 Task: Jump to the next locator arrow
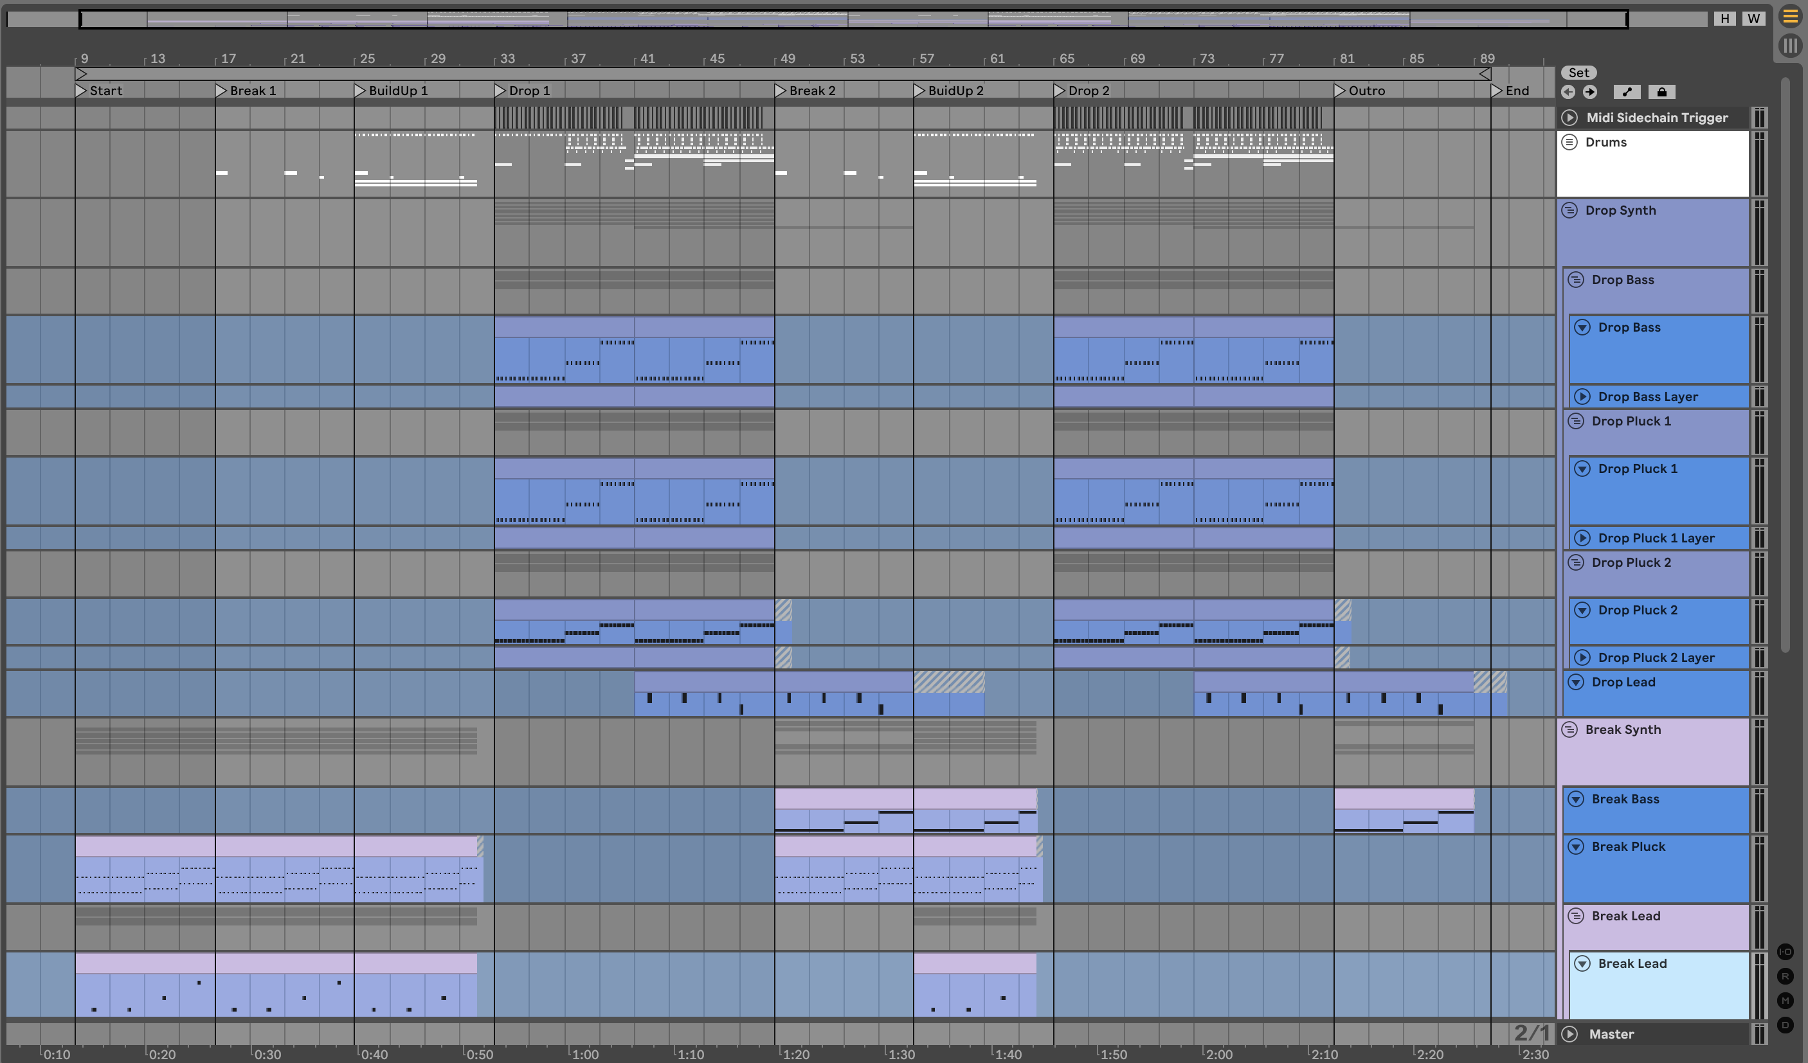1590,92
